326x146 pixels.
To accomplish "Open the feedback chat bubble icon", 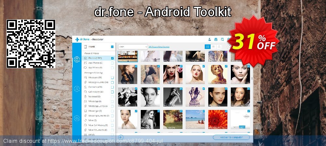I will point(222,39).
